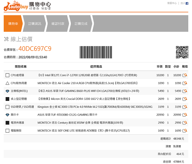The height and width of the screenshot is (164, 192).
Task: Click the 數量 column header
Action: point(168,66)
